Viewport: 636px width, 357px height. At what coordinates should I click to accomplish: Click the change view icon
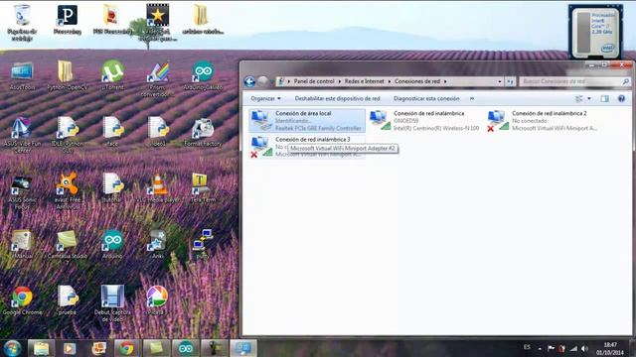click(x=579, y=99)
